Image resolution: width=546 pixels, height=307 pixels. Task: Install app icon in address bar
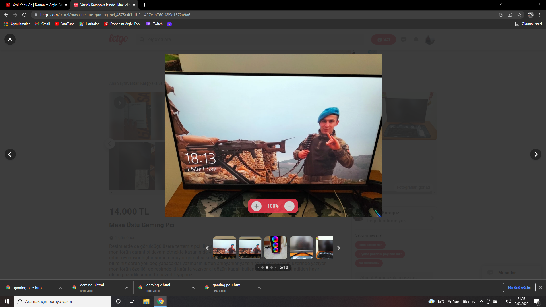pyautogui.click(x=501, y=15)
